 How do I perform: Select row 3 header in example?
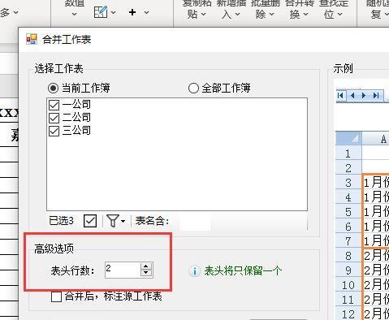348,183
